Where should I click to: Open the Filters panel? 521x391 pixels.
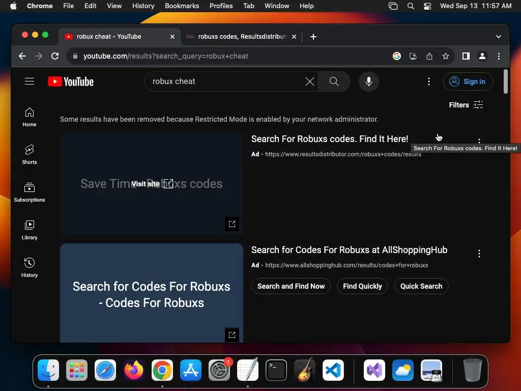[466, 105]
